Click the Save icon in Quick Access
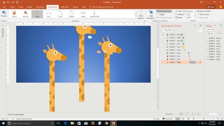This screenshot has width=224, height=126. pyautogui.click(x=4, y=2)
